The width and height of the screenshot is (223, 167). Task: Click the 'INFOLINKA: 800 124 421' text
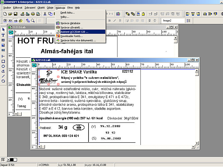point(61,136)
